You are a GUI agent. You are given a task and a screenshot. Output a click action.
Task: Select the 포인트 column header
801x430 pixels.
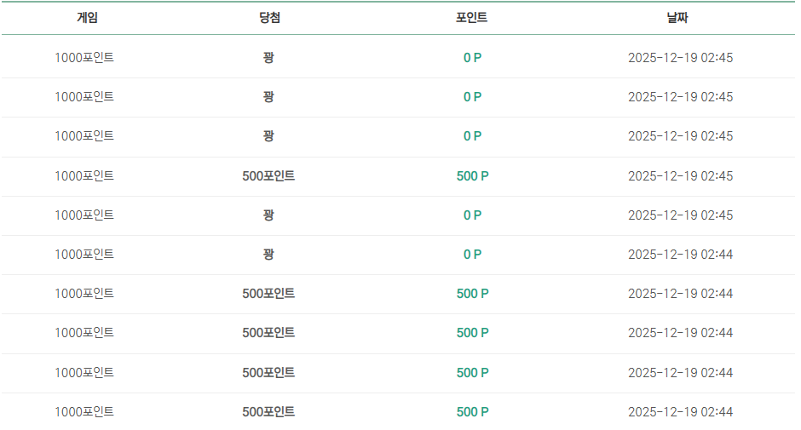pos(471,18)
